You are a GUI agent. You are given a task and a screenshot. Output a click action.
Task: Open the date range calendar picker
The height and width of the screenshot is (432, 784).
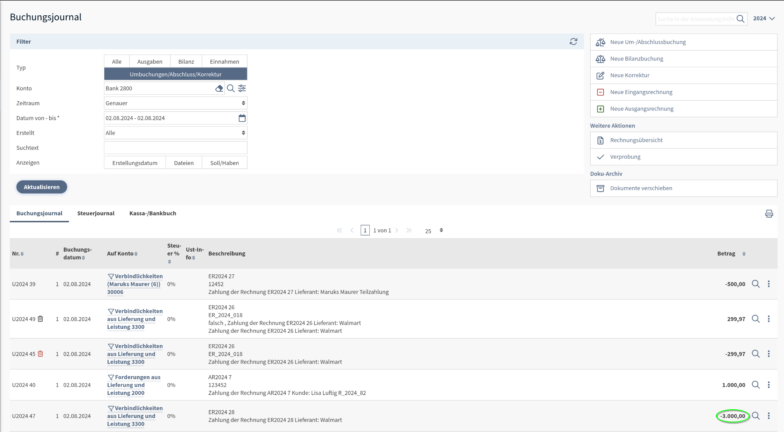tap(242, 118)
